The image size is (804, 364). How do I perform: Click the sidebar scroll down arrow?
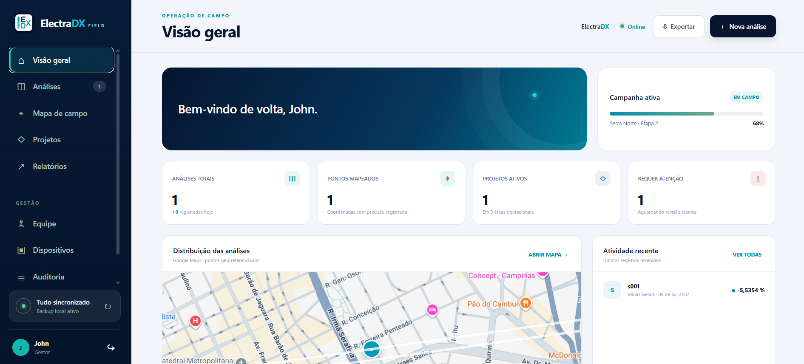(118, 283)
